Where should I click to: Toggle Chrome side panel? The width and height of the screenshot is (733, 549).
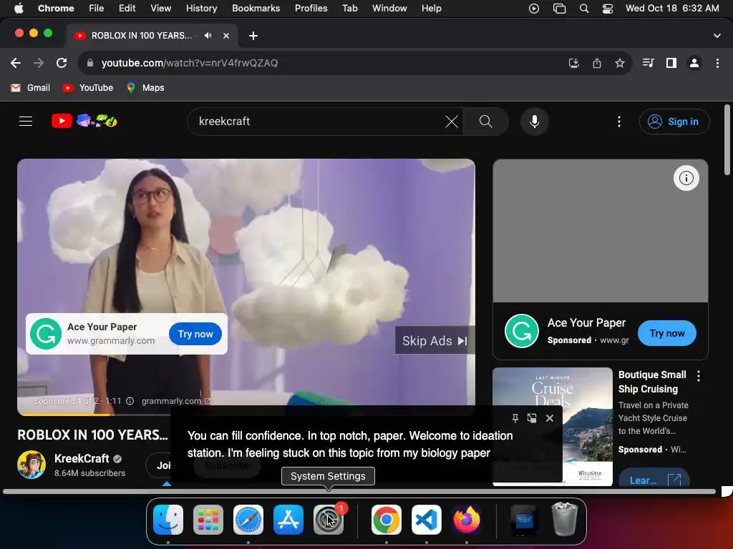pos(671,63)
